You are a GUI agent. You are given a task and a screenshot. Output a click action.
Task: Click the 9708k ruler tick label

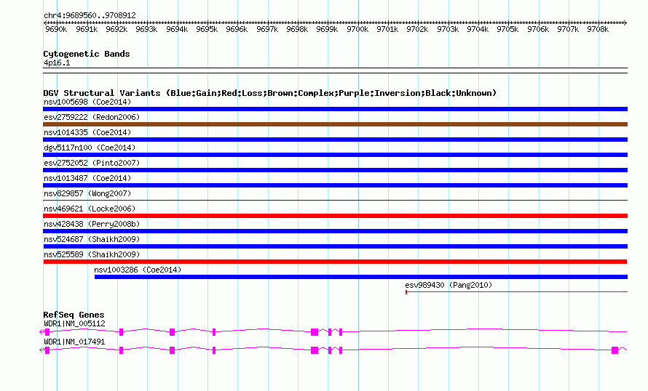pos(598,29)
